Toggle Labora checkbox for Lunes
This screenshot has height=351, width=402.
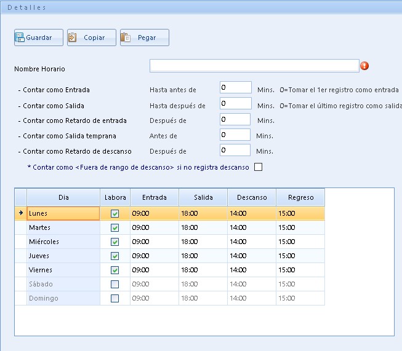[115, 213]
